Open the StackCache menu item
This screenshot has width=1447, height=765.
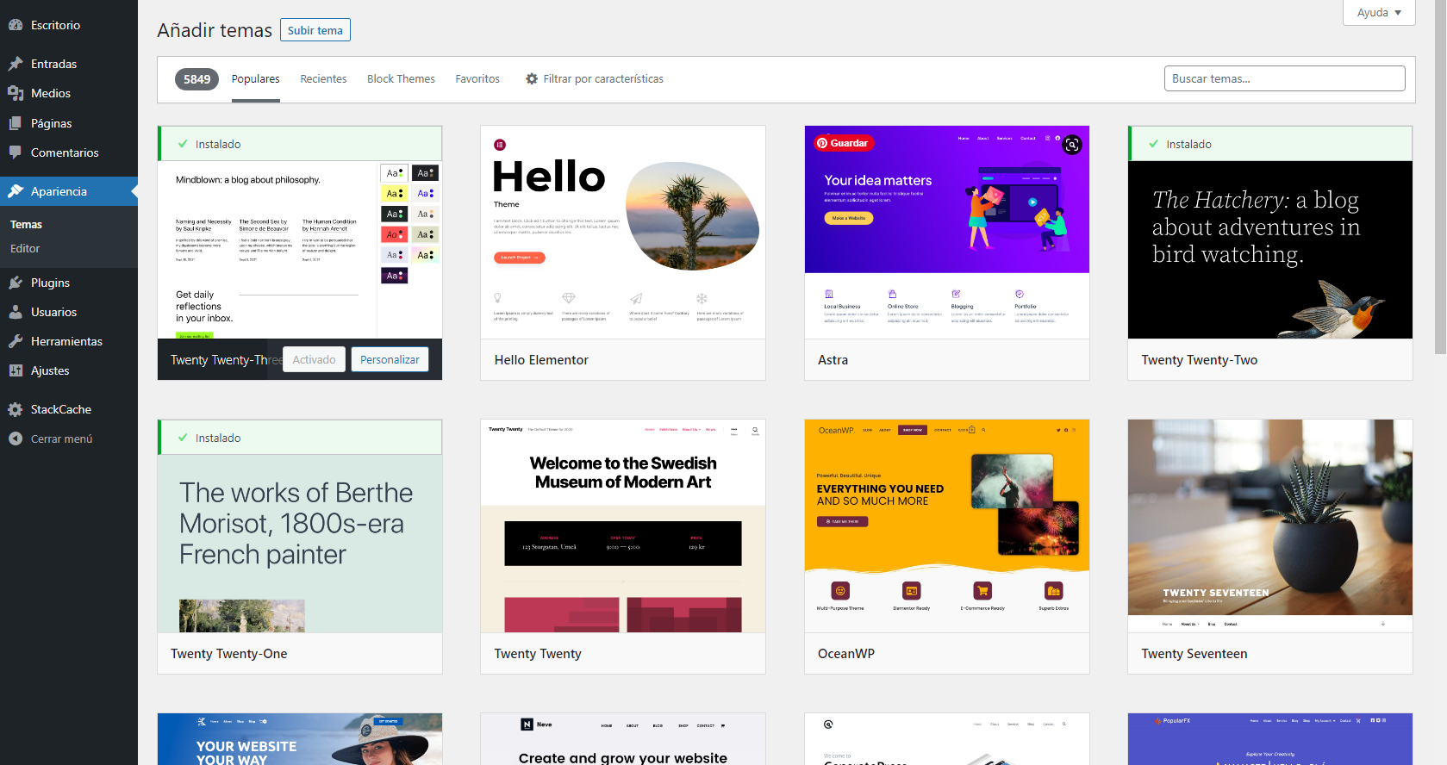pos(69,409)
